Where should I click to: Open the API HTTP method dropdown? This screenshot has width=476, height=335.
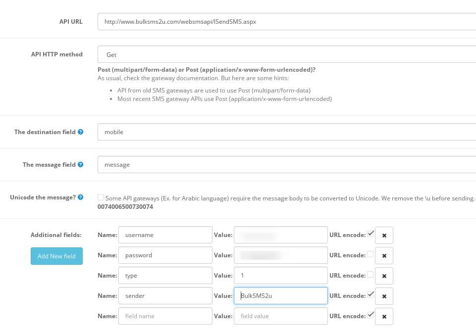[286, 54]
